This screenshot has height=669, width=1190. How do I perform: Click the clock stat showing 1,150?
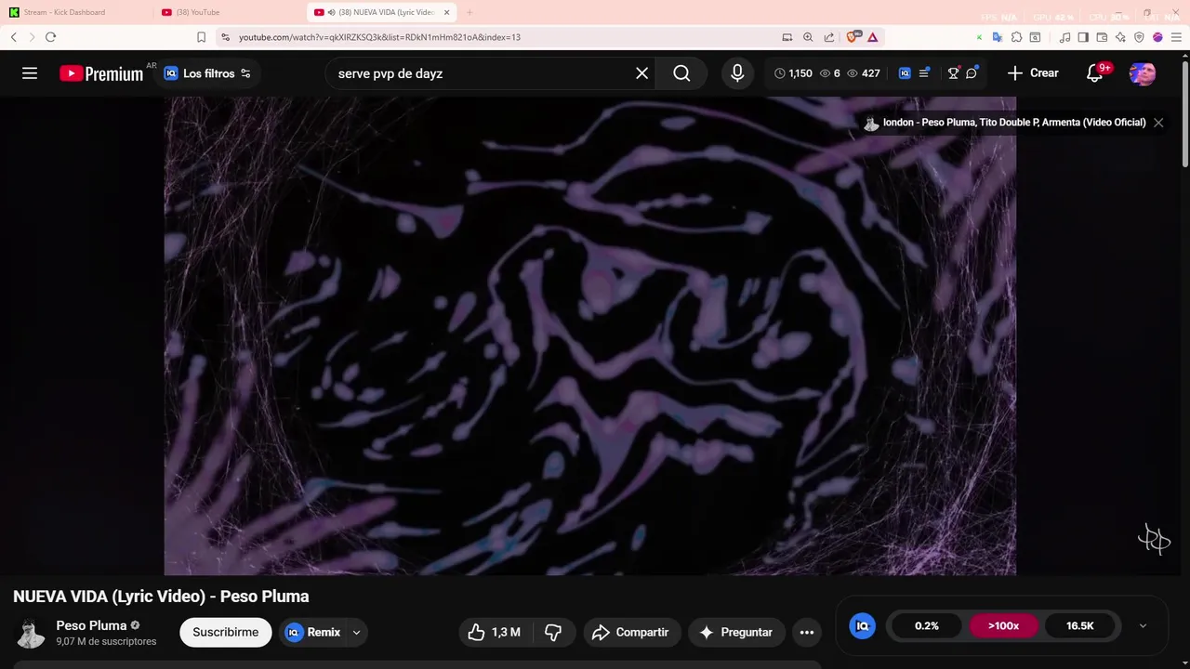point(793,73)
